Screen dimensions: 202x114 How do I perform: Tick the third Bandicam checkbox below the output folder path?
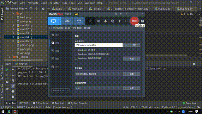pos(76,58)
